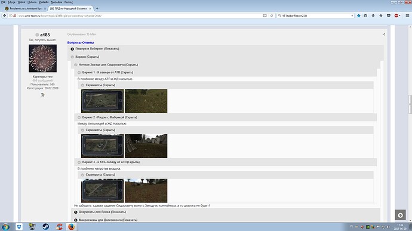The width and height of the screenshot is (412, 231).
Task: Close the 'ГИД по Народной Солянке' tab
Action: pyautogui.click(x=90, y=9)
